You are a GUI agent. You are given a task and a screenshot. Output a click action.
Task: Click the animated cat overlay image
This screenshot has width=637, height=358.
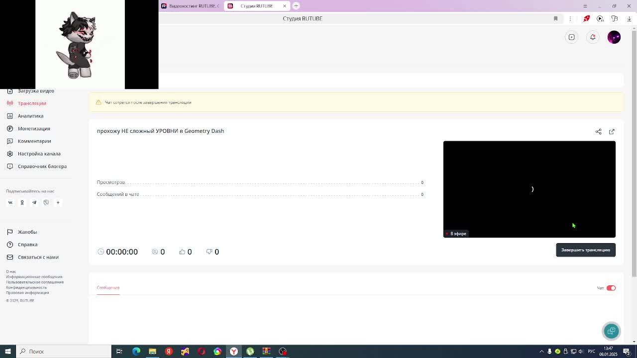point(79,45)
